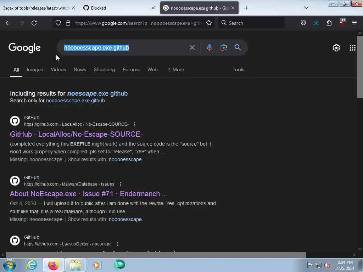Open the extensions puzzle icon

coord(329,23)
